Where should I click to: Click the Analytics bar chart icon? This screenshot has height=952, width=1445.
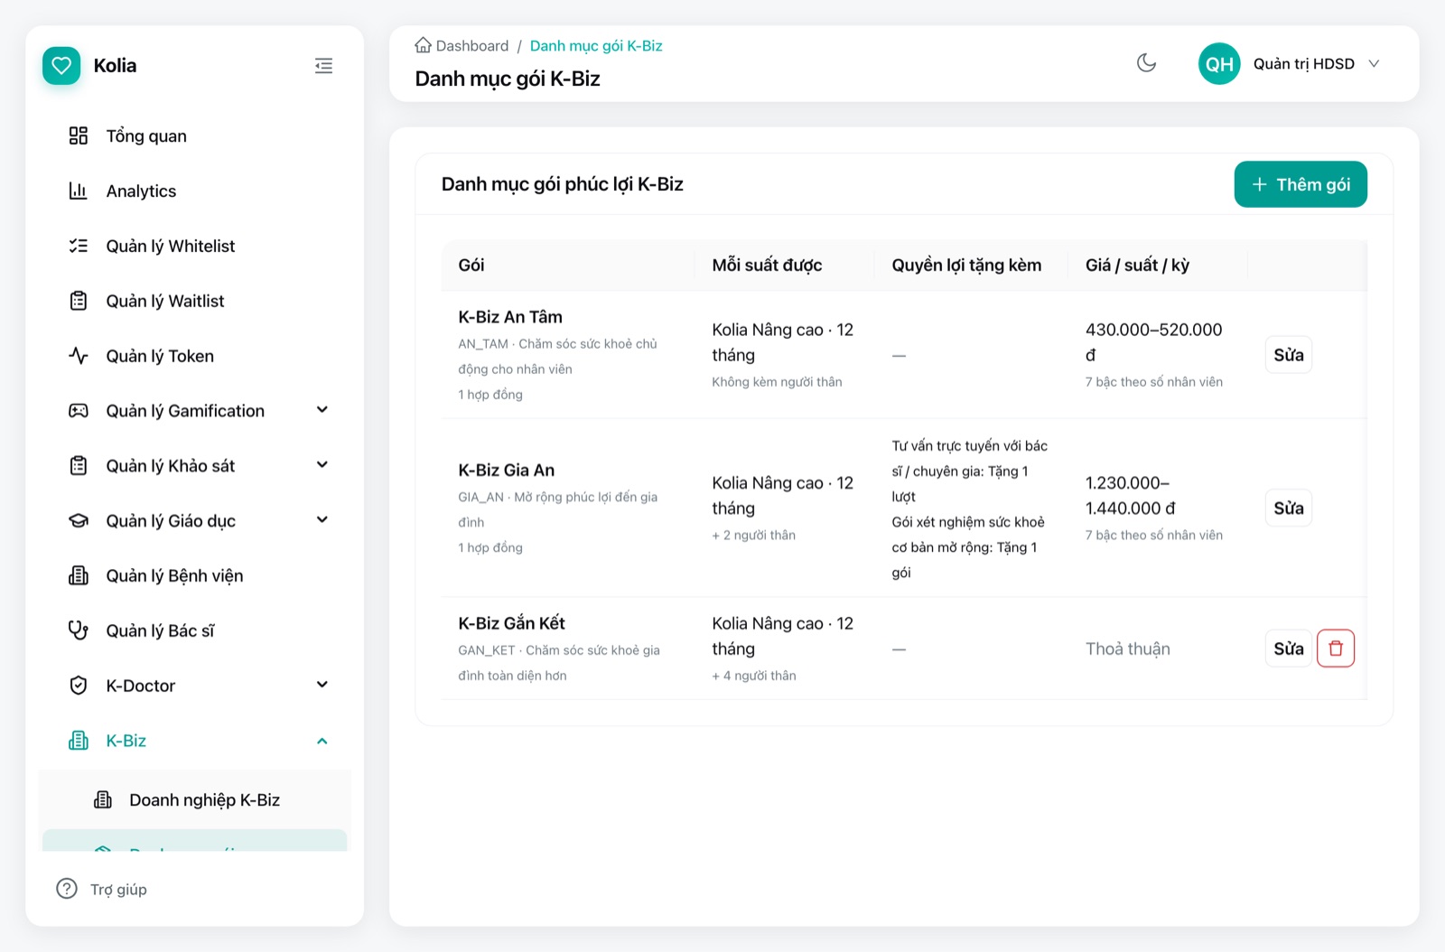[79, 191]
